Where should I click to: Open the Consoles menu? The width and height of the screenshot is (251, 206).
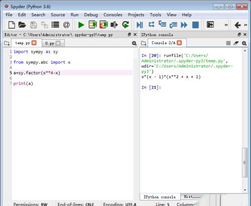(113, 15)
